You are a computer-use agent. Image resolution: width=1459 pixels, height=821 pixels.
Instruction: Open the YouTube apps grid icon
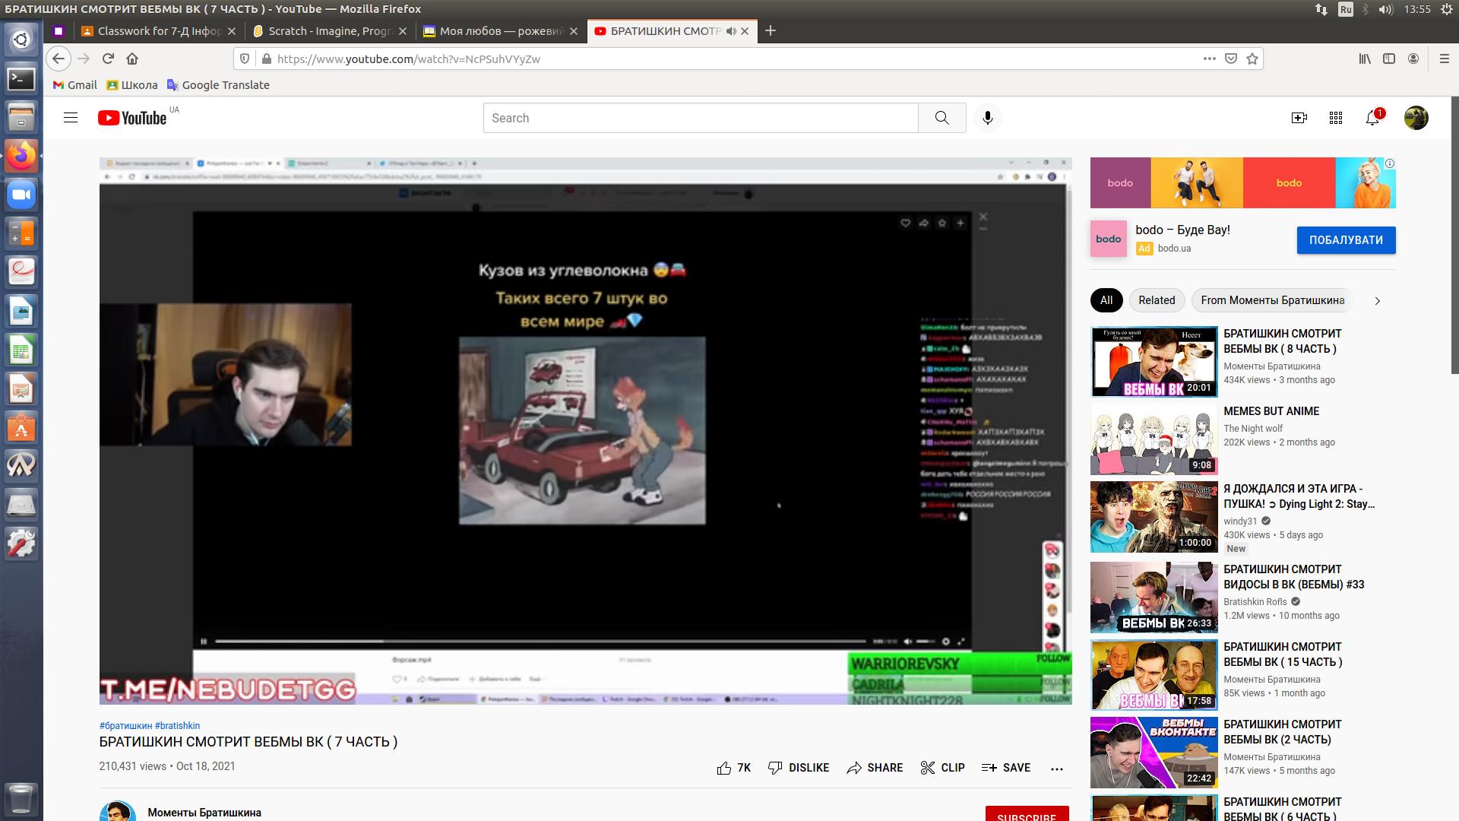[x=1336, y=118]
